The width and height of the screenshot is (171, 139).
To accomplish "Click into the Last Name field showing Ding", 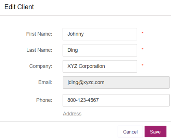I will [x=100, y=50].
